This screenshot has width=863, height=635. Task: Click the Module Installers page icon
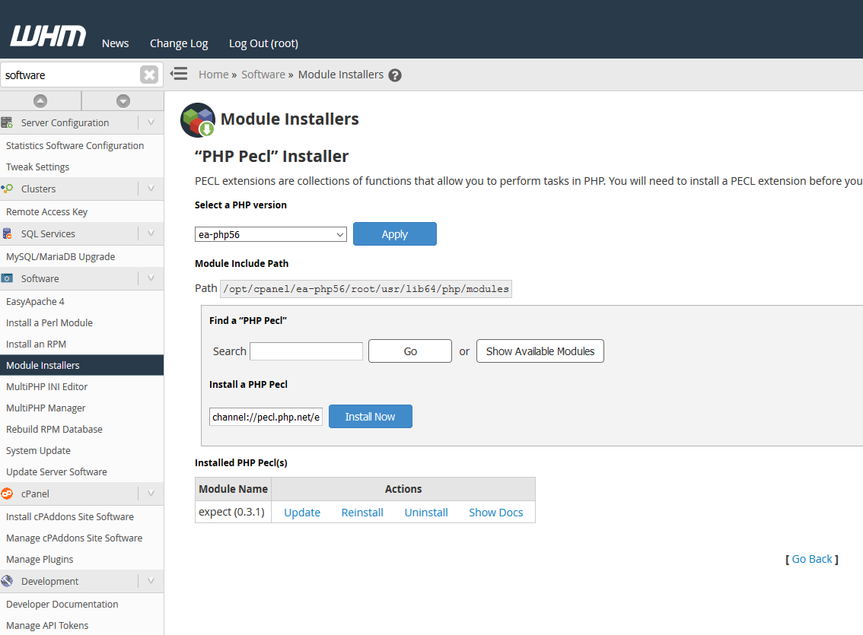(x=198, y=120)
